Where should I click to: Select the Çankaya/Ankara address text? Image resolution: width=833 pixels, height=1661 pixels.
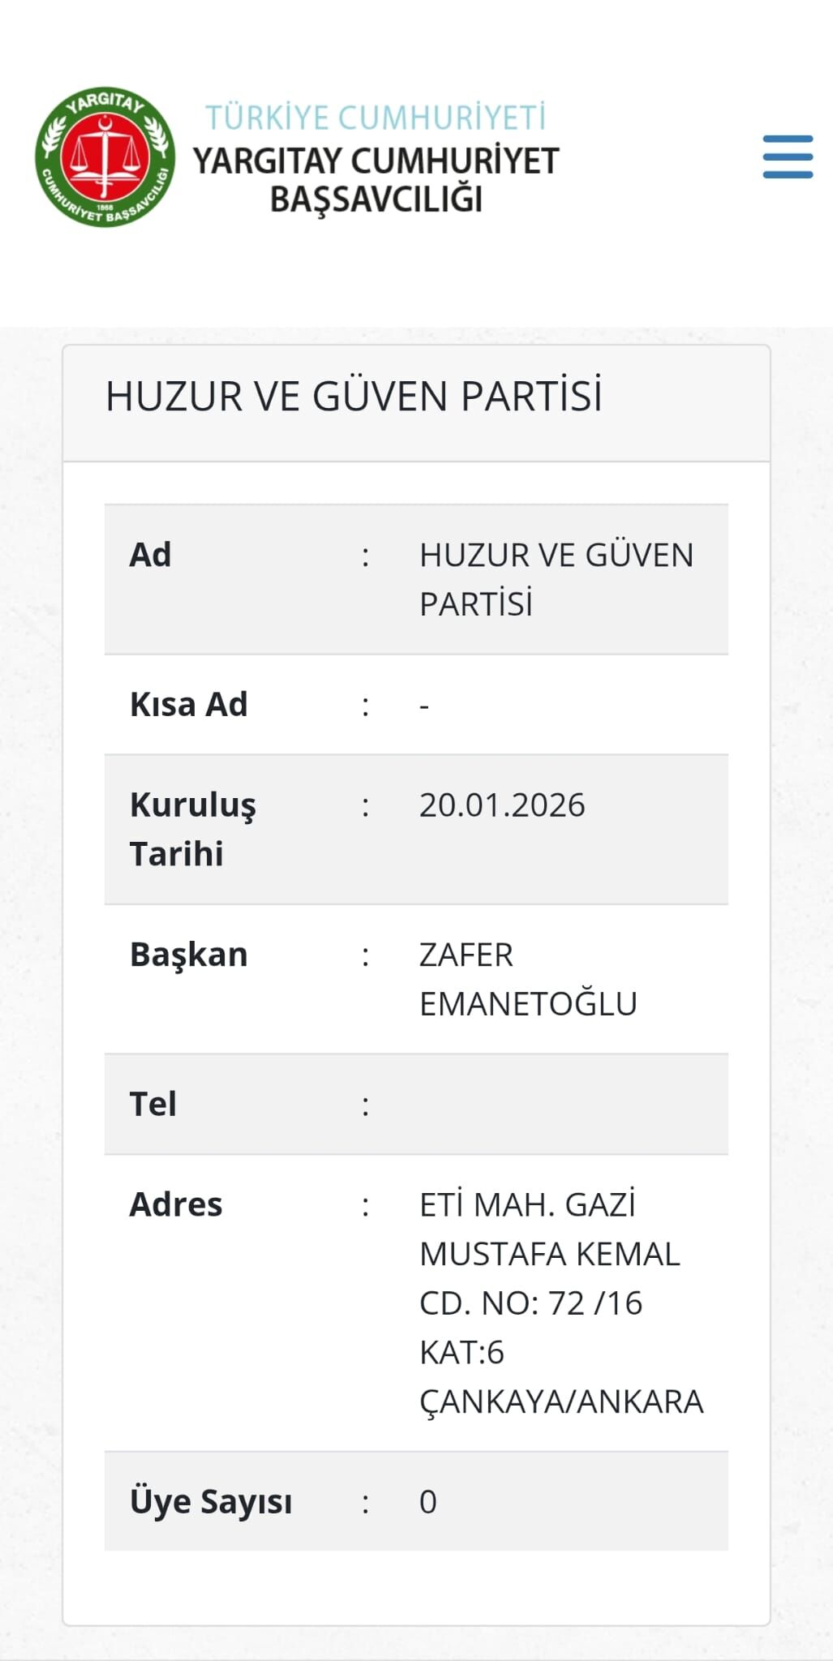tap(561, 1401)
